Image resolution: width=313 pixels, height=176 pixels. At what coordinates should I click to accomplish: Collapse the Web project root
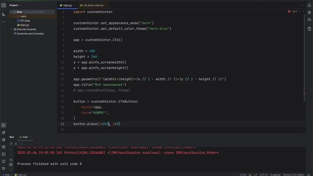point(11,12)
